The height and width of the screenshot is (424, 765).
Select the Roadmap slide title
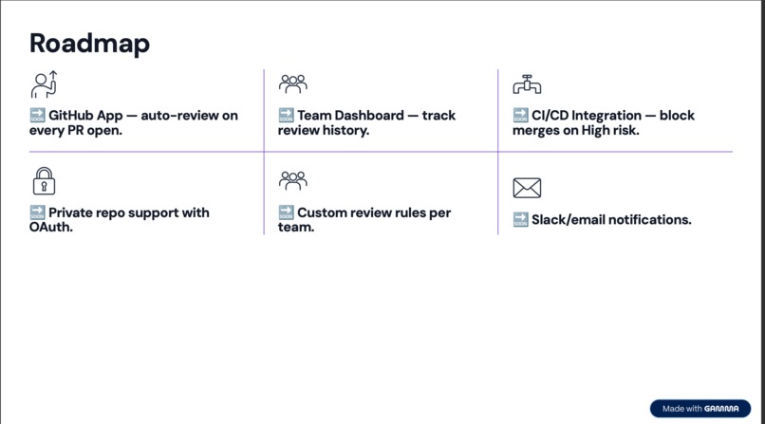[90, 44]
